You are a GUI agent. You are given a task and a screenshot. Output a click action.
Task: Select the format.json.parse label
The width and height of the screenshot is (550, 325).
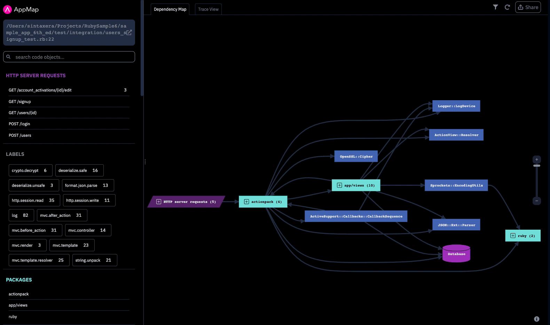[88, 185]
